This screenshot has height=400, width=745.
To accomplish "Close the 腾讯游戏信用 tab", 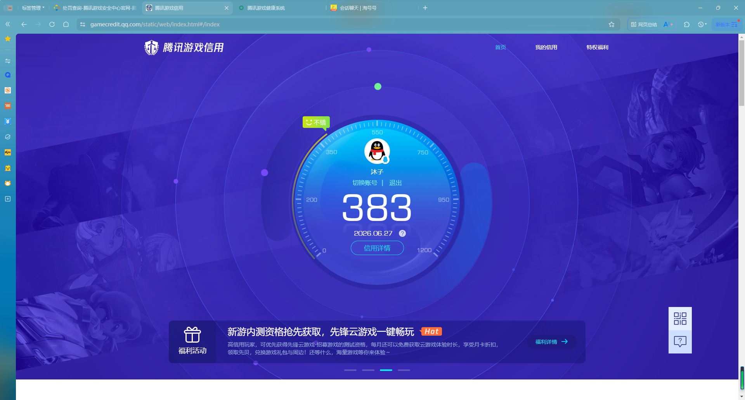I will (x=227, y=8).
